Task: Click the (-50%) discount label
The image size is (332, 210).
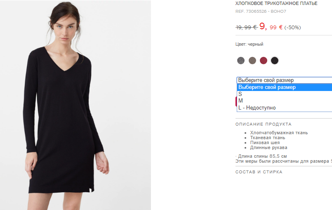Action: coord(292,28)
